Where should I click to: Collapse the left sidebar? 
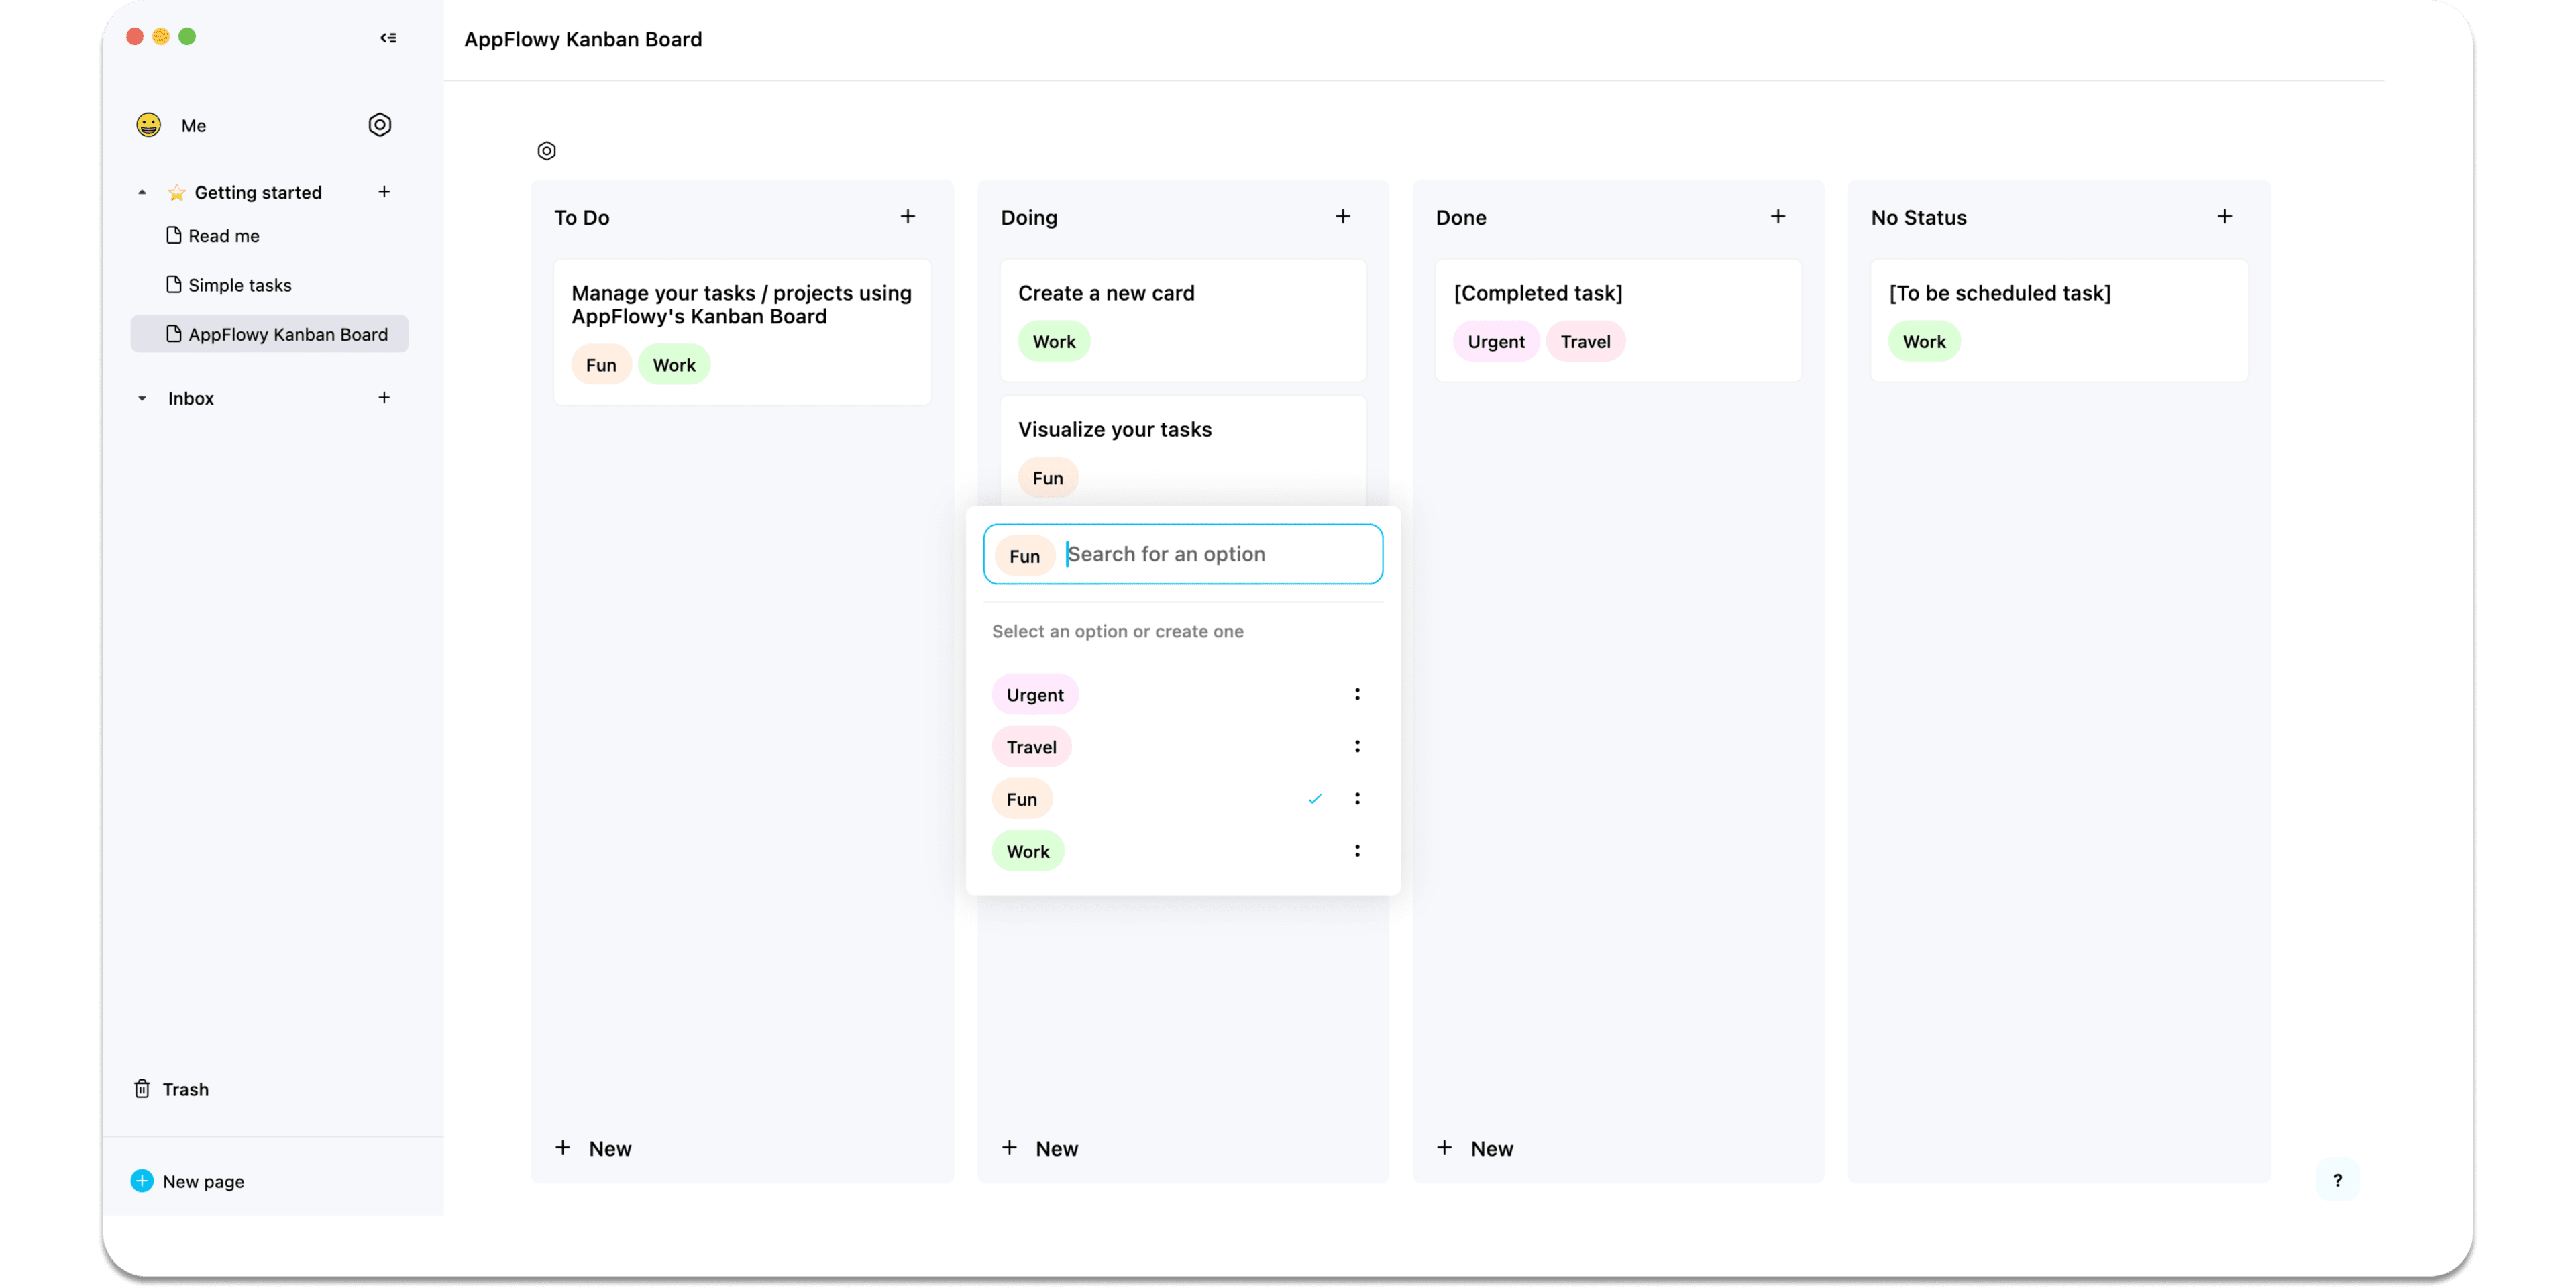389,37
